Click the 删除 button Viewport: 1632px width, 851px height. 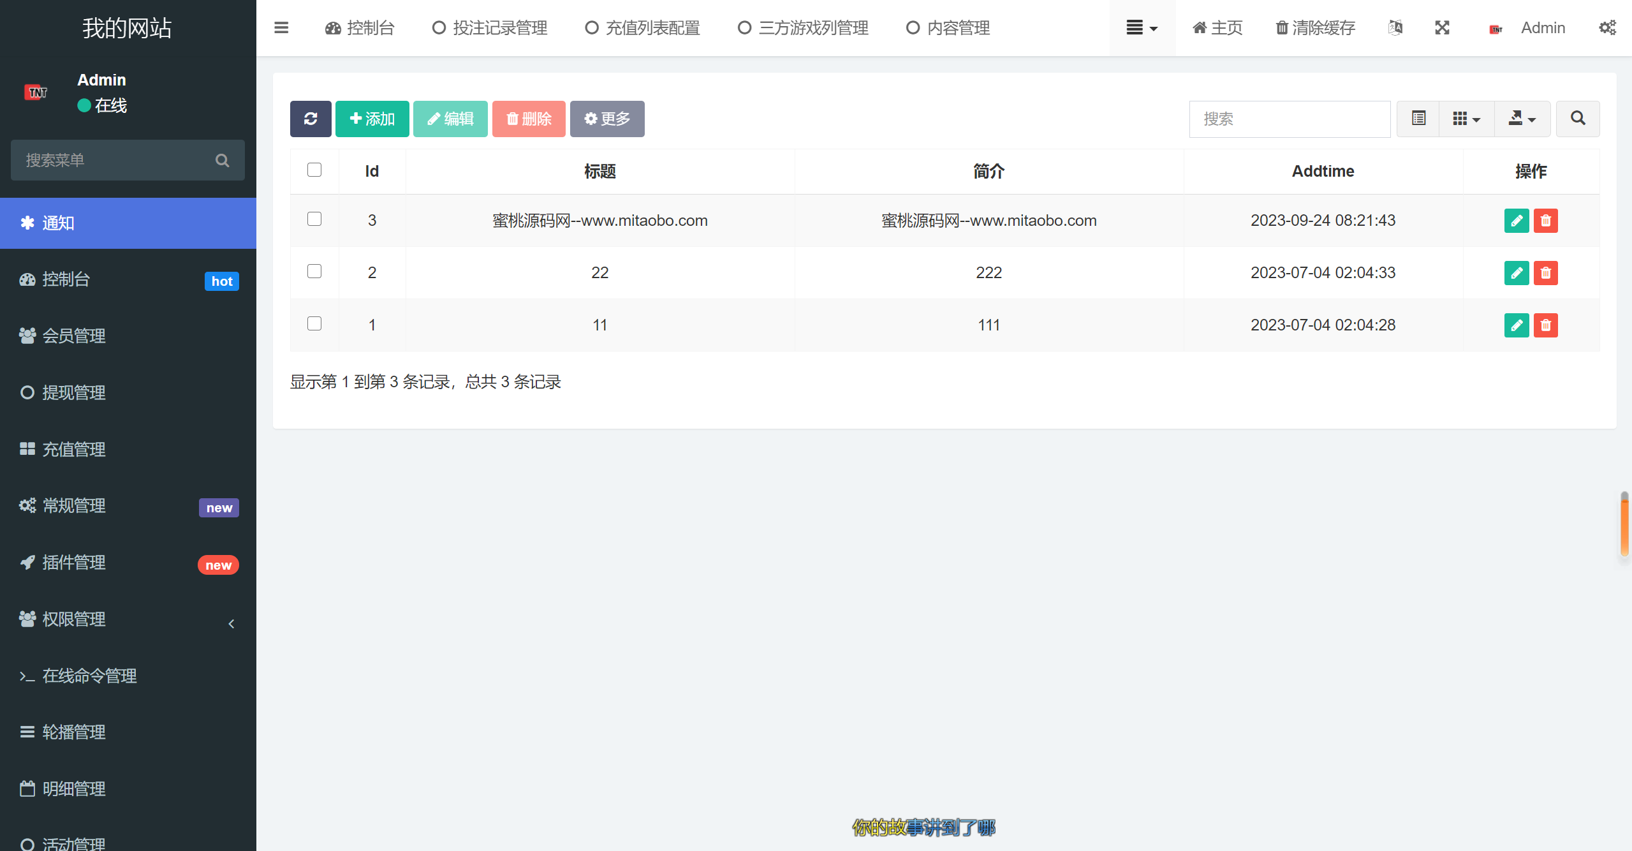tap(529, 119)
